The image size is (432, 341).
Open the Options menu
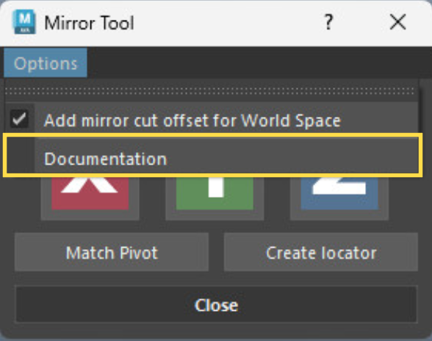[46, 63]
